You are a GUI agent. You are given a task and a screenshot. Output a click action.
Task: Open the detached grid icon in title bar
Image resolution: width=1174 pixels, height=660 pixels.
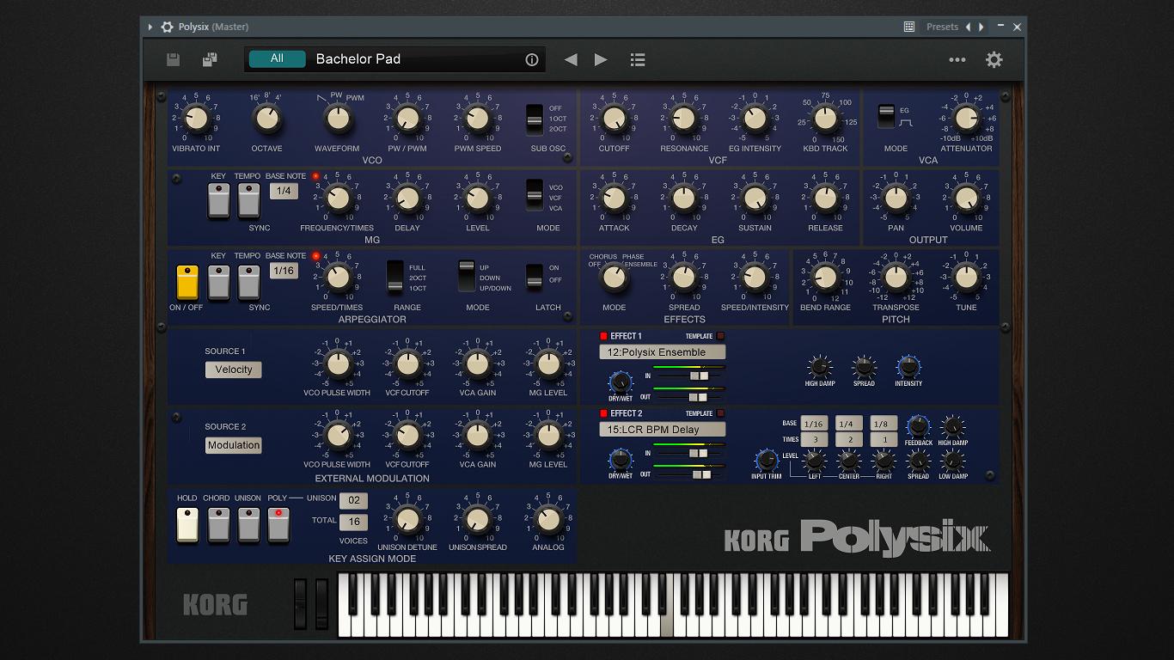pyautogui.click(x=908, y=27)
